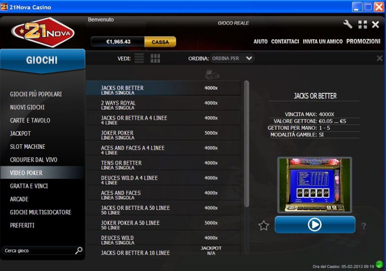Click Valore Gettoni info line
This screenshot has width=386, height=271.
tap(310, 121)
